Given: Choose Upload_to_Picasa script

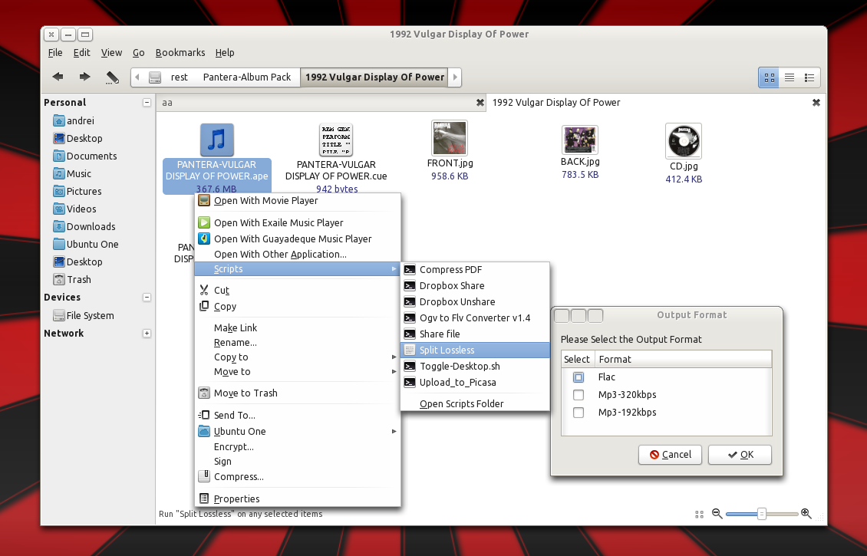Looking at the screenshot, I should [x=475, y=383].
